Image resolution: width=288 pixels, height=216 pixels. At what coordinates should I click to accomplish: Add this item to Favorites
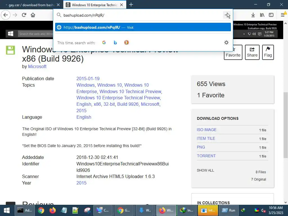coord(233,52)
